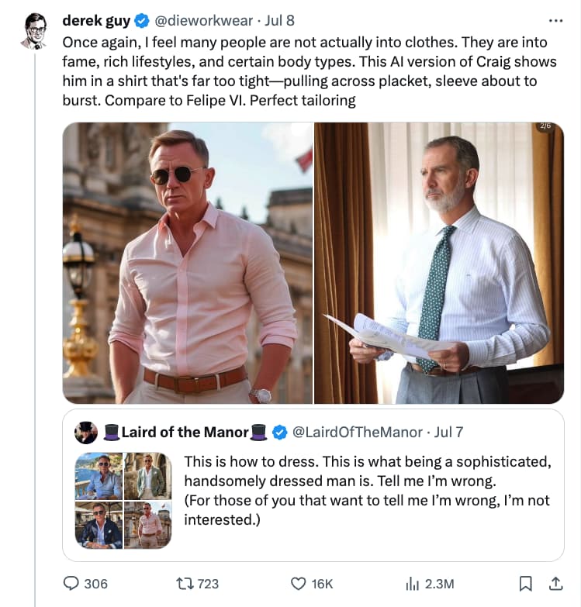Viewport: 581px width, 607px height.
Task: Open the Jul 8 timestamp link
Action: [279, 20]
